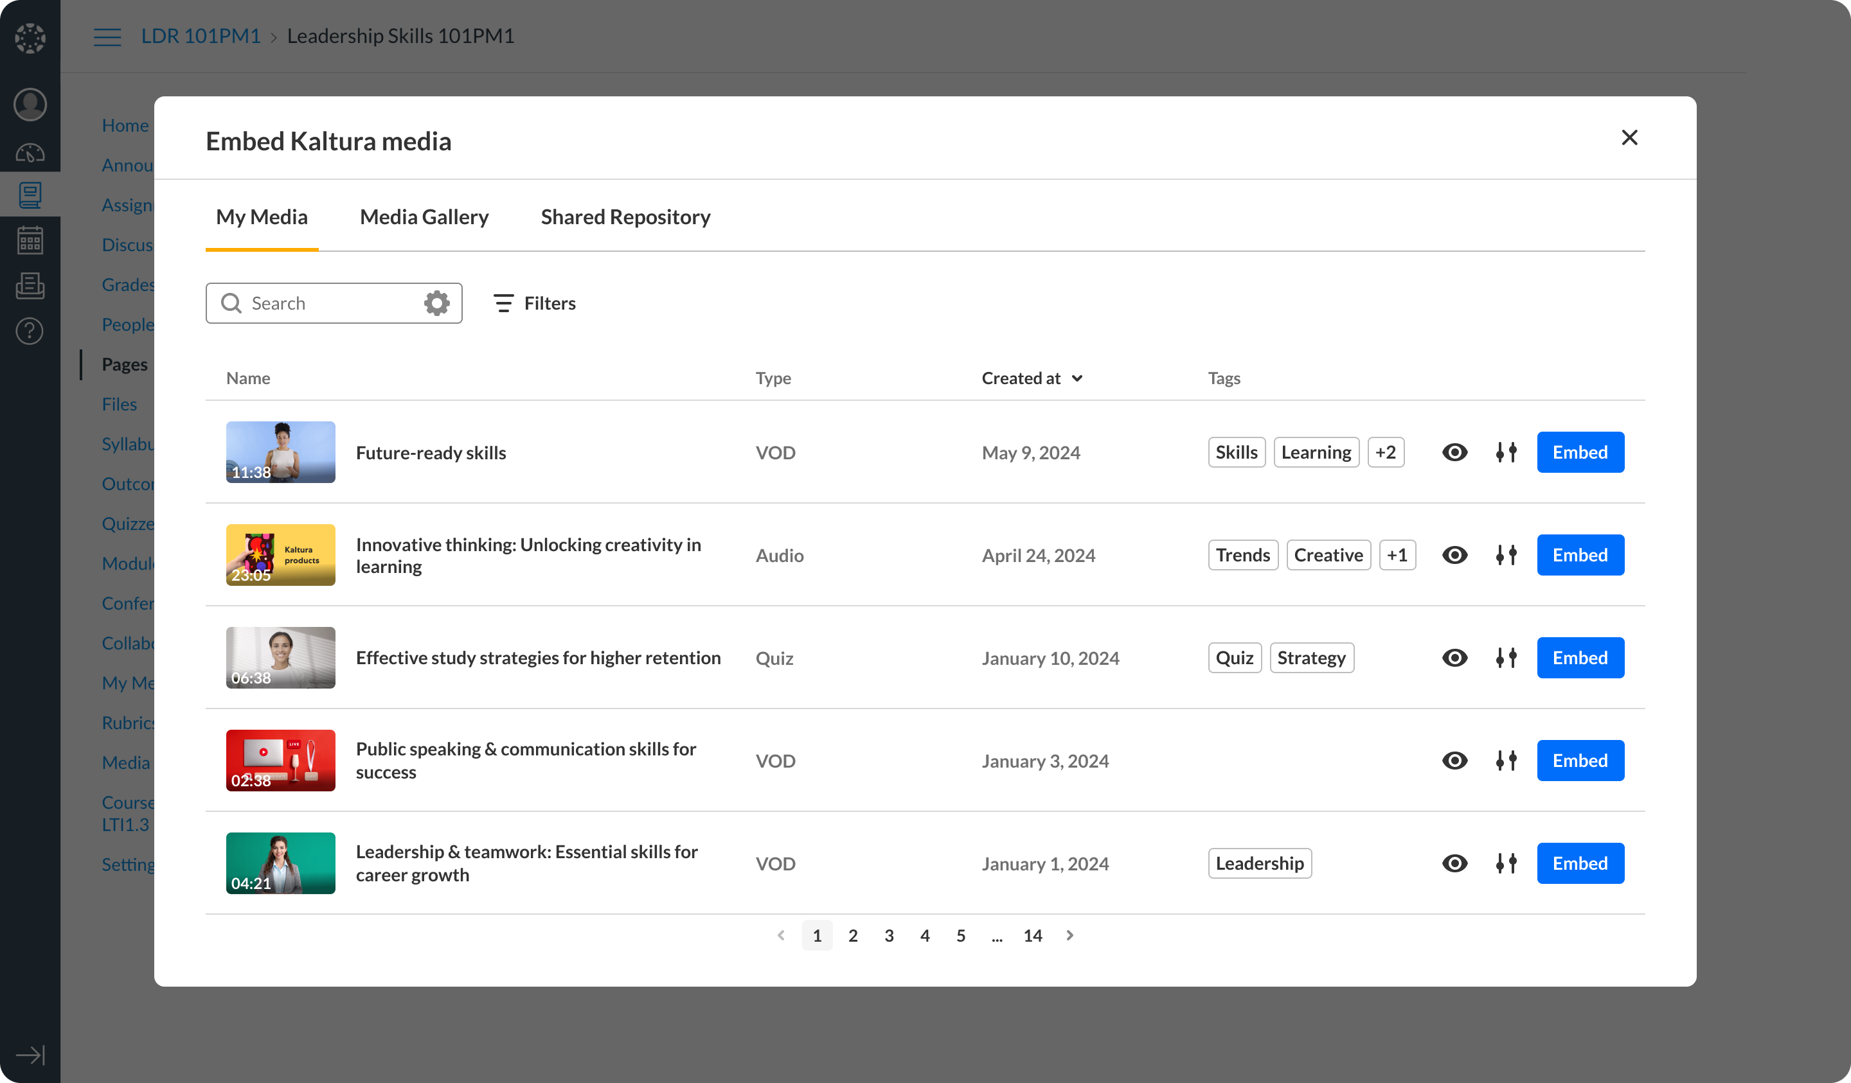Click the hamburger menu icon near LDR 101PM1

tap(107, 37)
